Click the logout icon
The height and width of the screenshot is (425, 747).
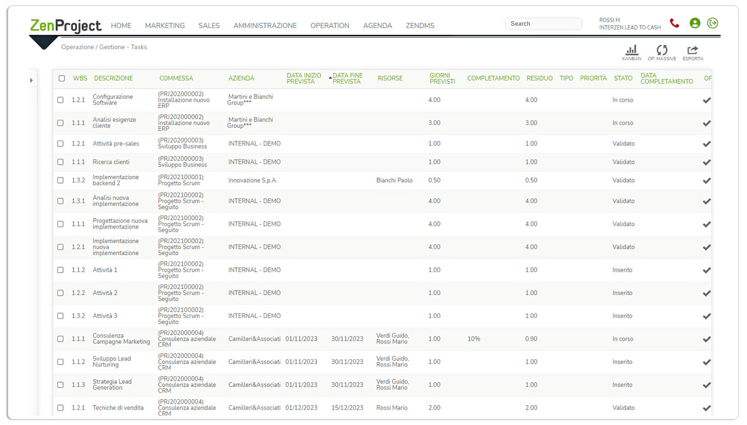tap(712, 23)
